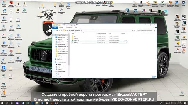
Task: Open Edge from the taskbar
Action: 32,103
